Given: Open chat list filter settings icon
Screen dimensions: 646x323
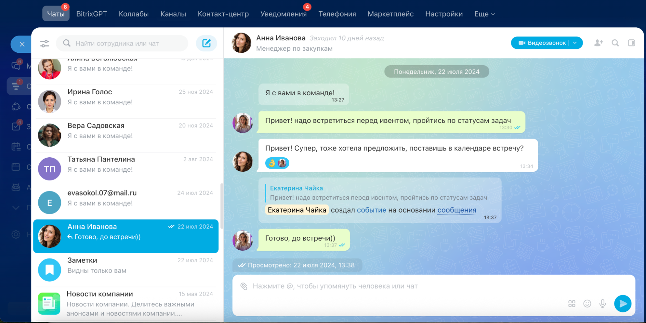Looking at the screenshot, I should [45, 43].
